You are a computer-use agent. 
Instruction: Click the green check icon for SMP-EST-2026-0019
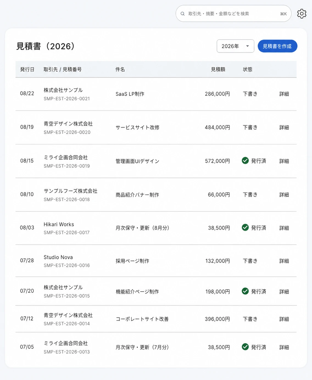[245, 161]
